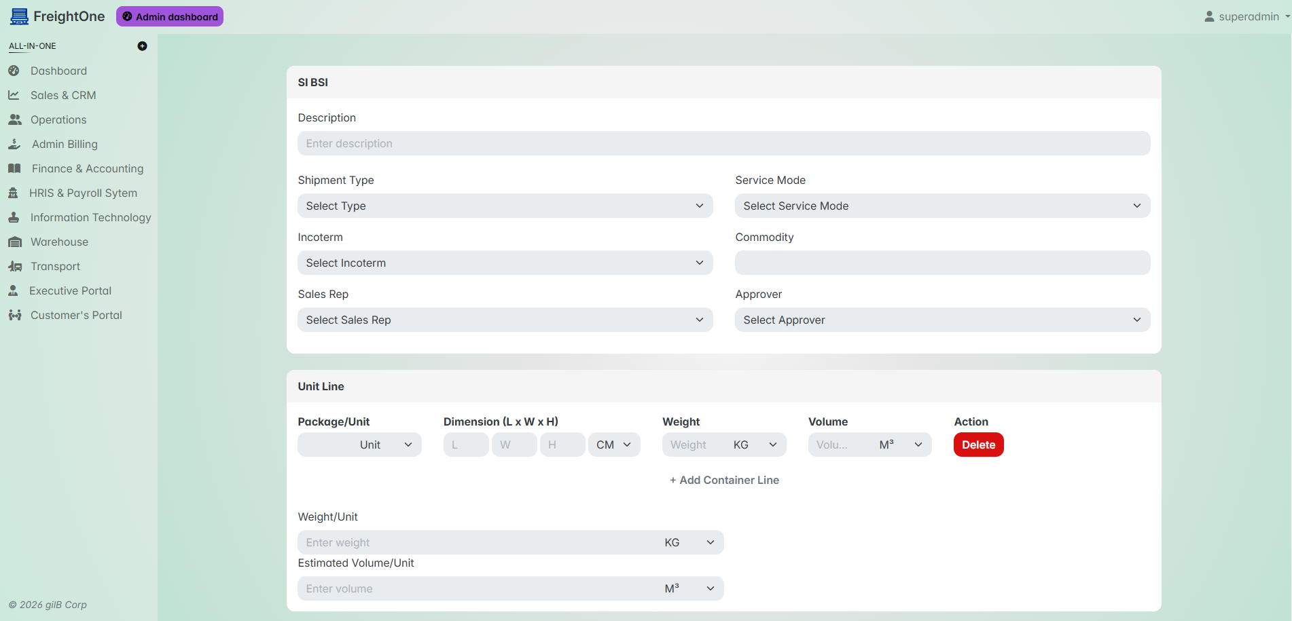Focus the Enter description text field
Viewport: 1292px width, 621px height.
[x=723, y=143]
